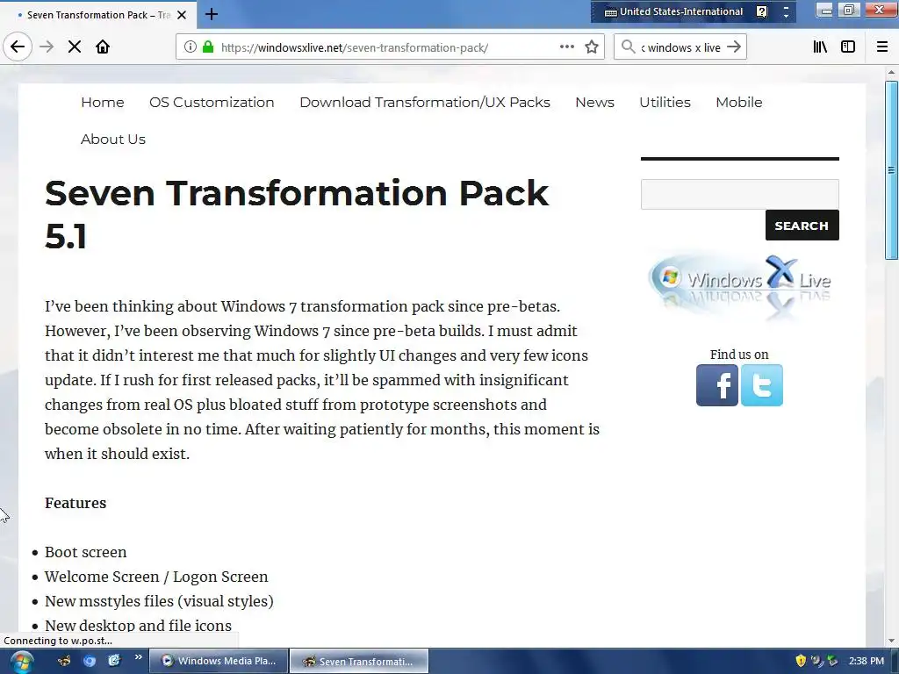Click the search magnifier icon in search bar
This screenshot has height=674, width=899.
629,47
